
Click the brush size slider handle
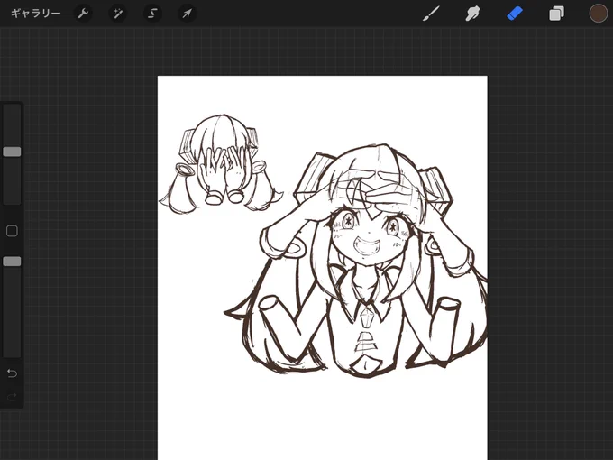coord(12,152)
